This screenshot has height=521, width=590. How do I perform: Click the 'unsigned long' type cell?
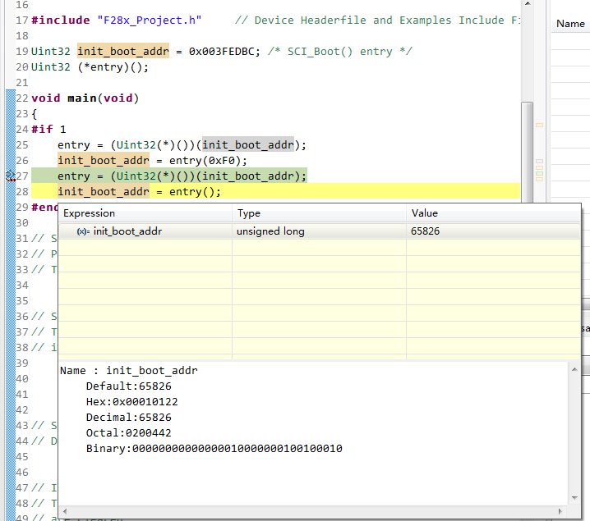[270, 231]
